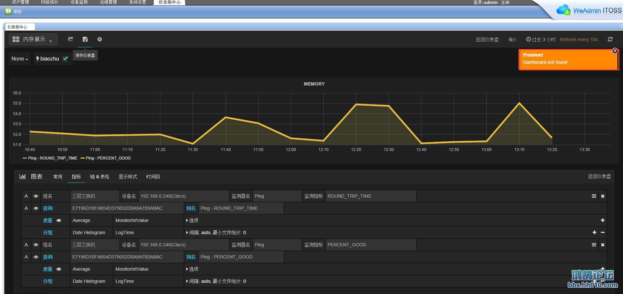Click 别名 field Ping - ROUND_TRIP_TIME
The width and height of the screenshot is (623, 294).
point(241,208)
